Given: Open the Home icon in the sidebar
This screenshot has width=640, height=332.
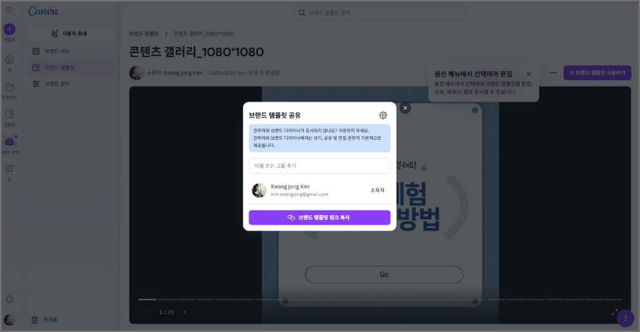Looking at the screenshot, I should (x=10, y=60).
